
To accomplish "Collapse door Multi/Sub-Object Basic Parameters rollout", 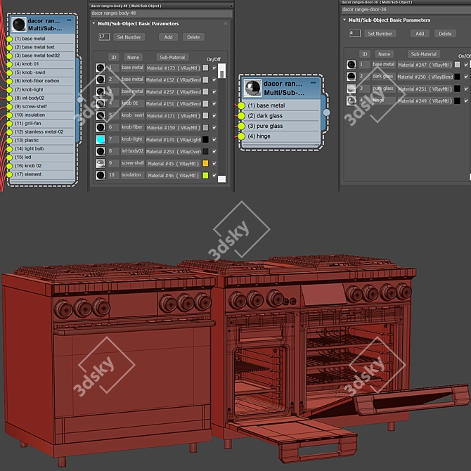I will pos(344,20).
